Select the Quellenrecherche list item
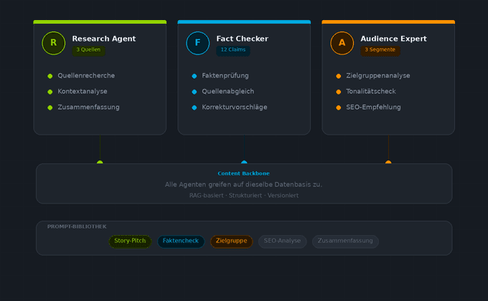This screenshot has width=488, height=301. click(86, 75)
